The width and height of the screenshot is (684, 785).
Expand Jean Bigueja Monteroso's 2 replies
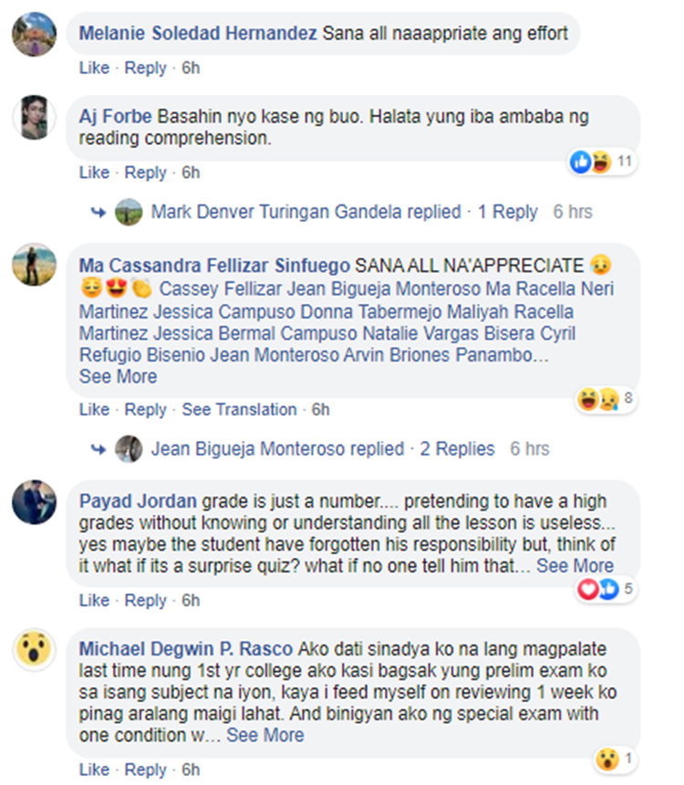point(457,449)
